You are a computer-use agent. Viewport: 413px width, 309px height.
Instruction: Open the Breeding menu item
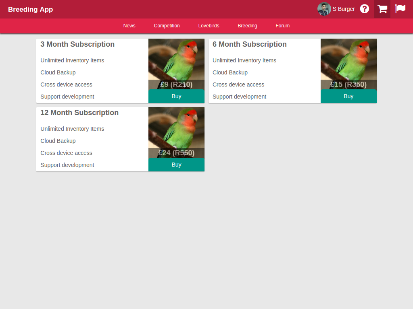[x=247, y=26]
